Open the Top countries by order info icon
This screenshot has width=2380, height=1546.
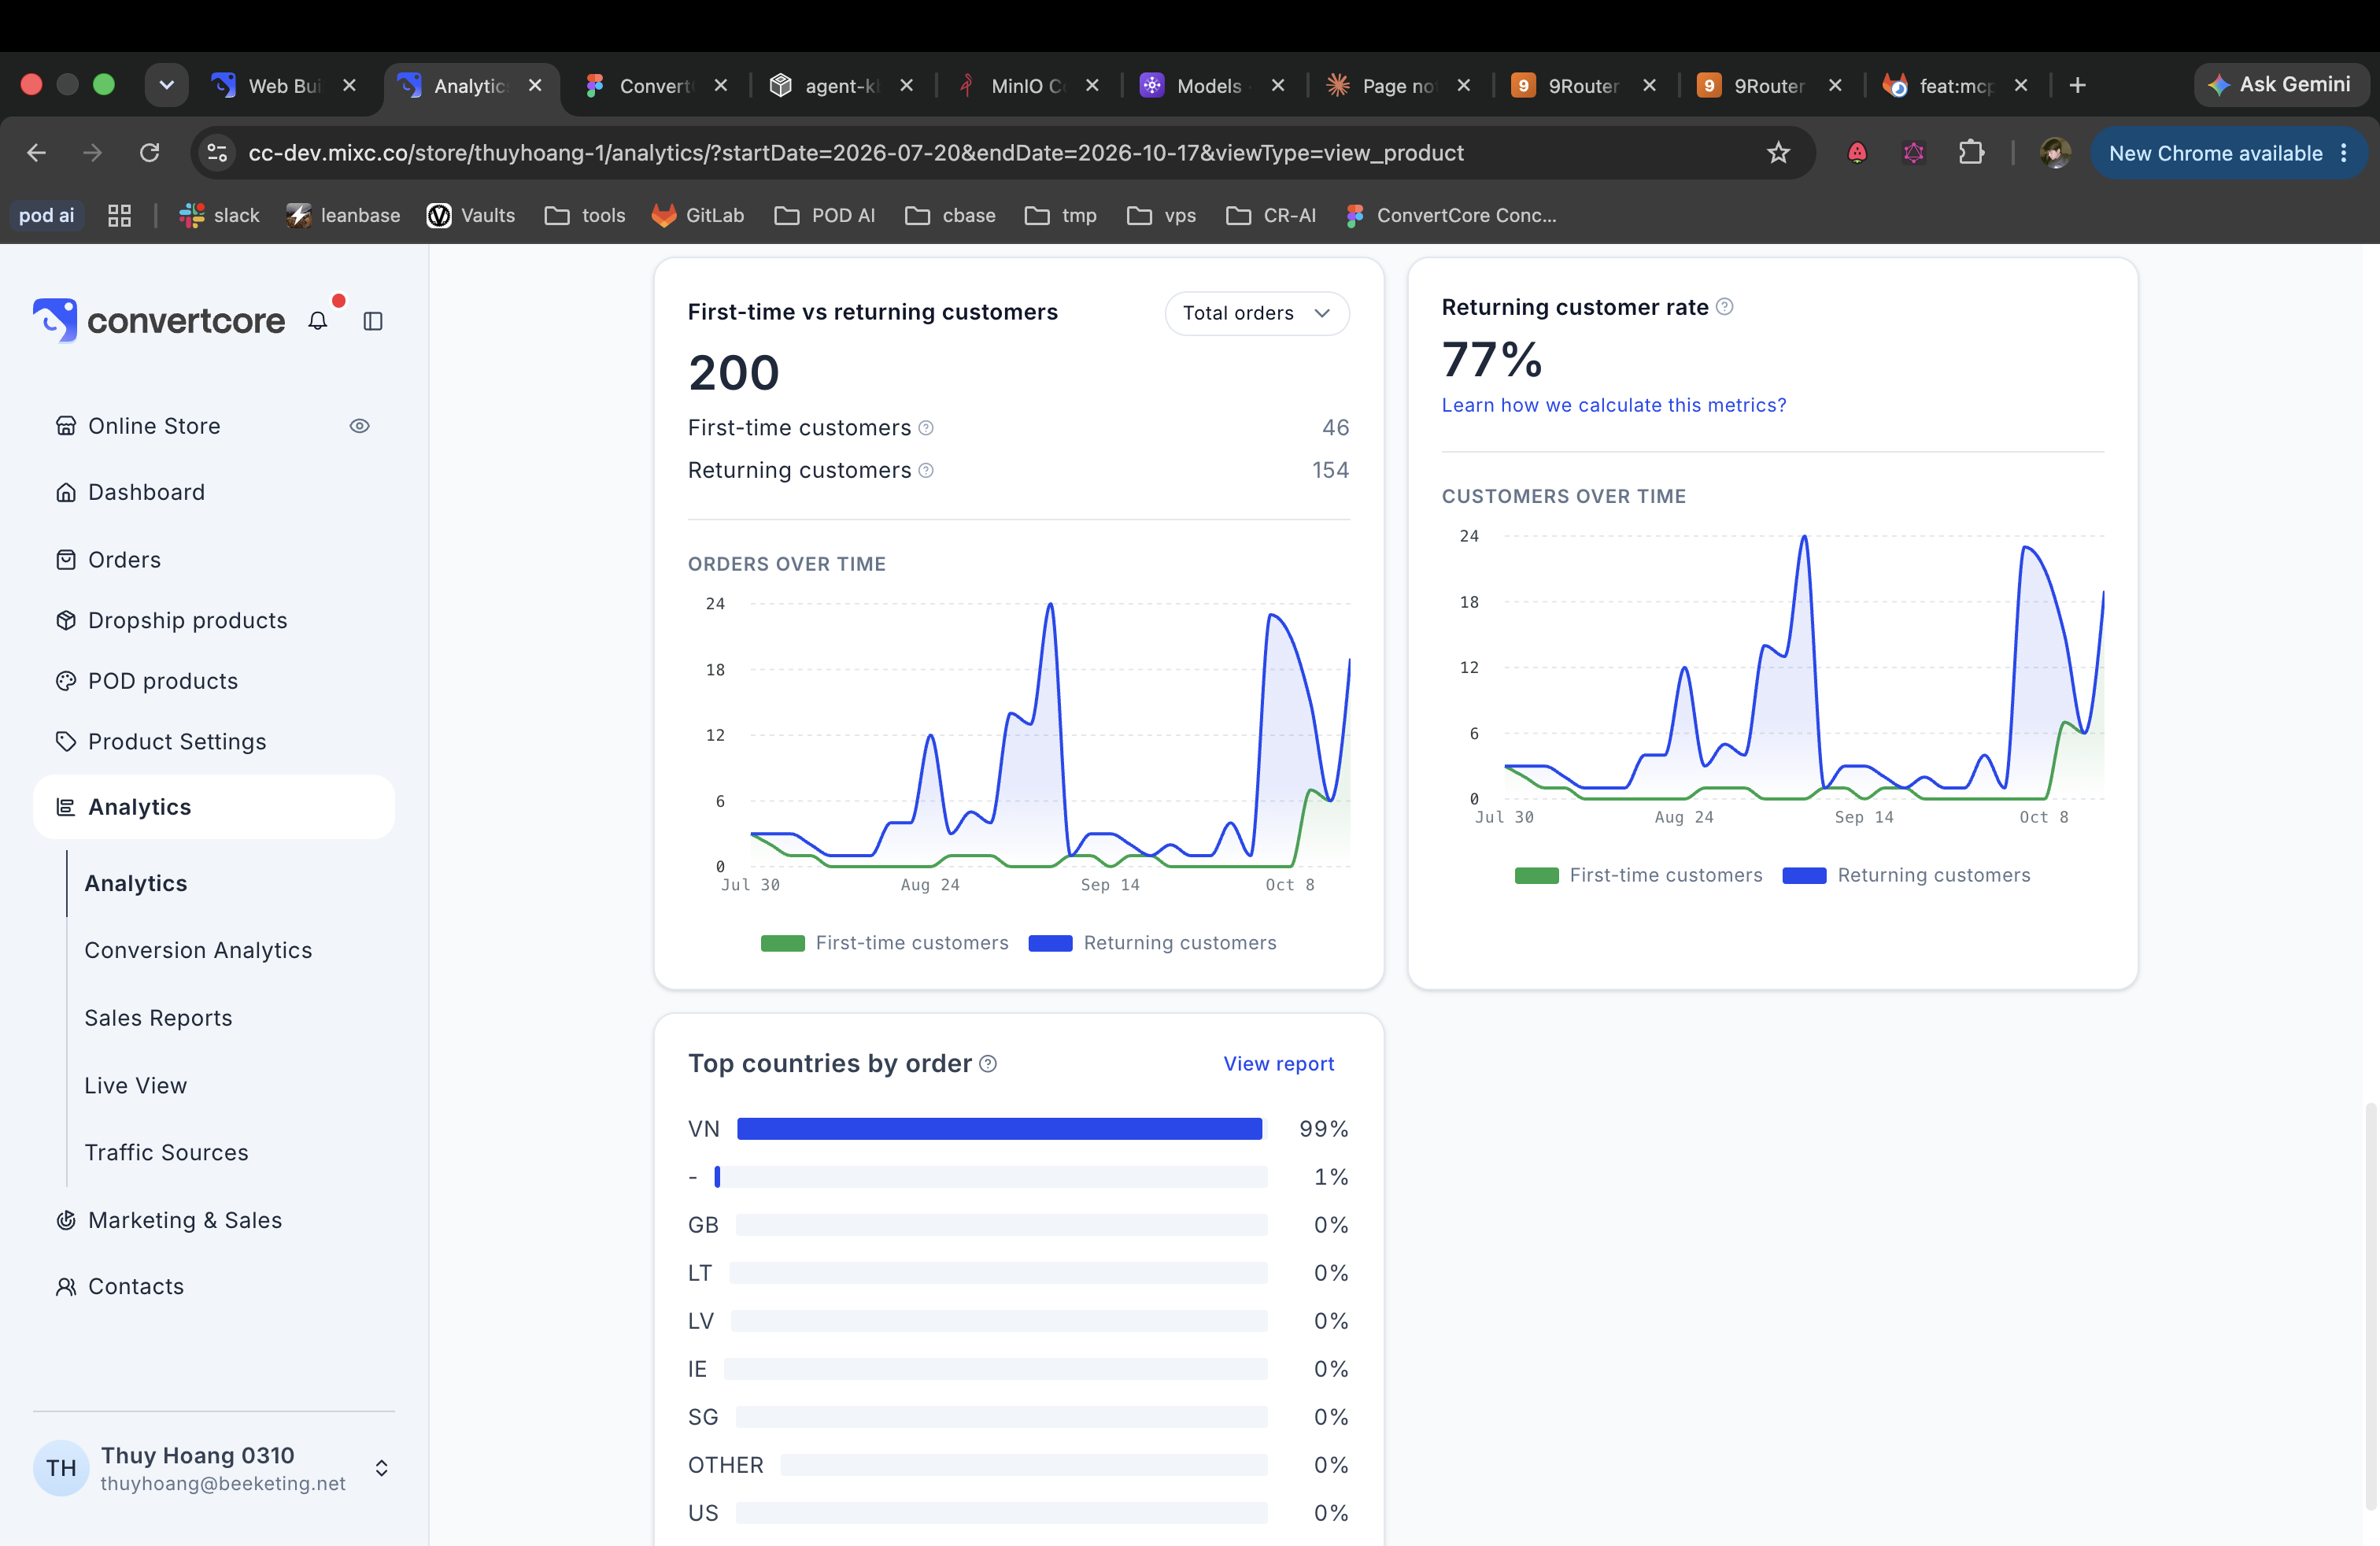point(988,1063)
